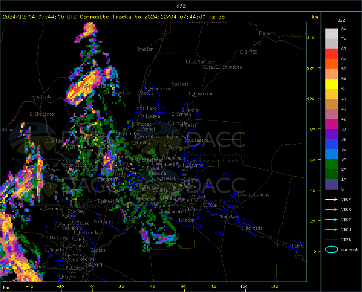Select the royal blue 35-36 dBZ swatch
Viewport: 362px width, 292px height.
[331, 144]
